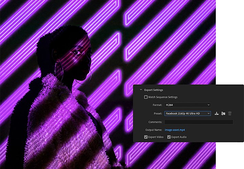Uncheck the Export Audio checkbox
This screenshot has width=244, height=169.
point(169,137)
